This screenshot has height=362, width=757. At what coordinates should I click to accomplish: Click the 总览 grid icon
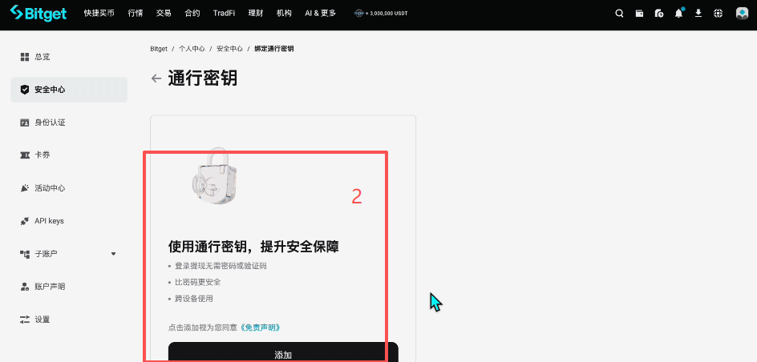[25, 57]
